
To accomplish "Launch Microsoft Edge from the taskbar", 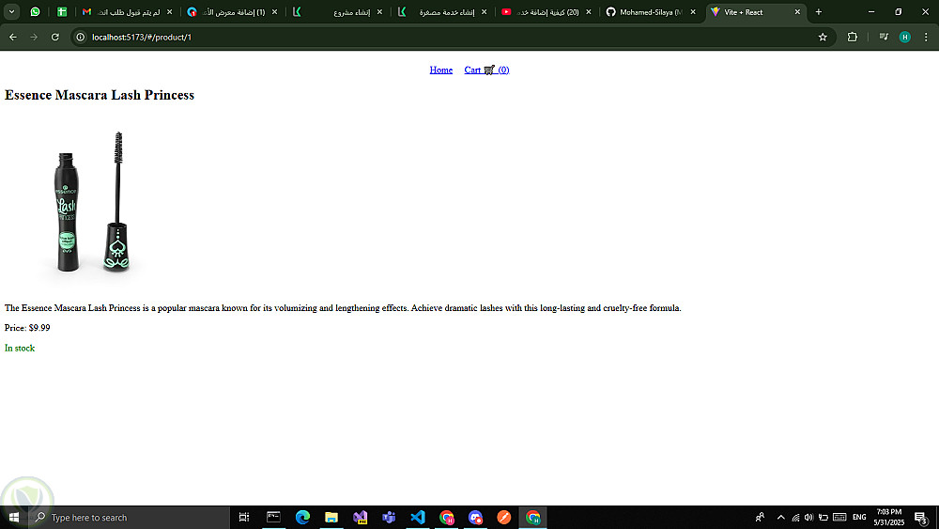I will click(x=302, y=517).
